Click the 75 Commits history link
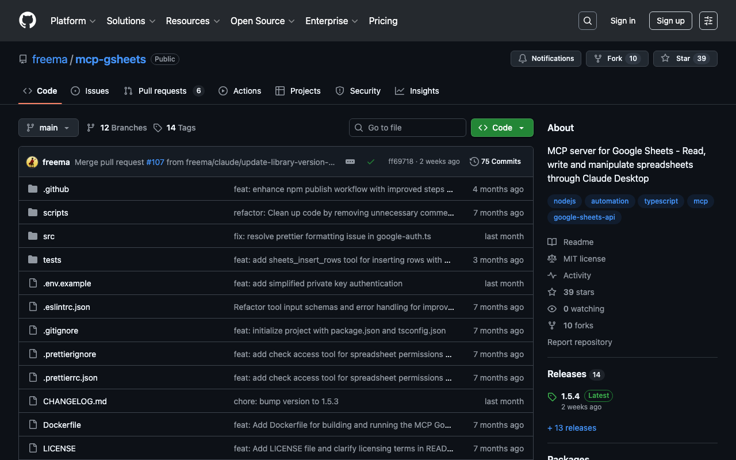736x460 pixels. pos(495,162)
